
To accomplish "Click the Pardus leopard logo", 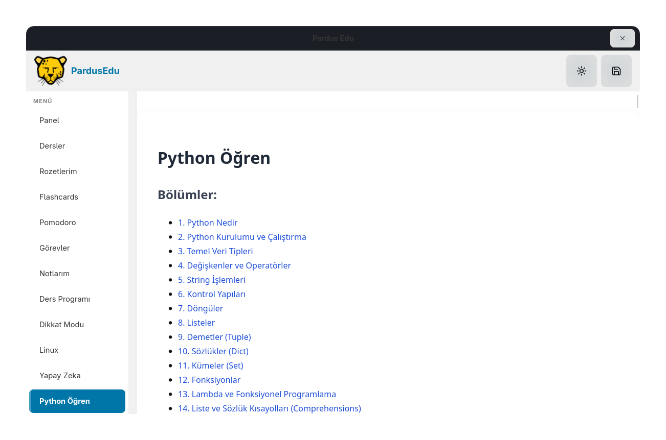I will 51,70.
